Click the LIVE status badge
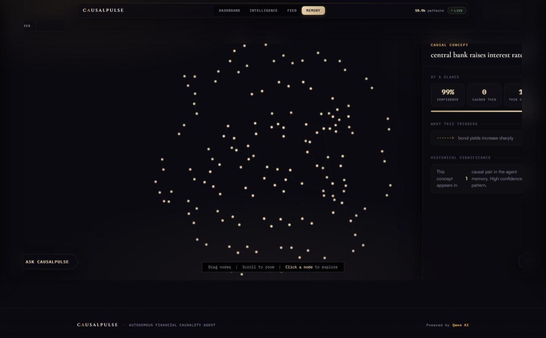The height and width of the screenshot is (338, 546). tap(457, 11)
